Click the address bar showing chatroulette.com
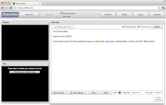 click(x=87, y=8)
